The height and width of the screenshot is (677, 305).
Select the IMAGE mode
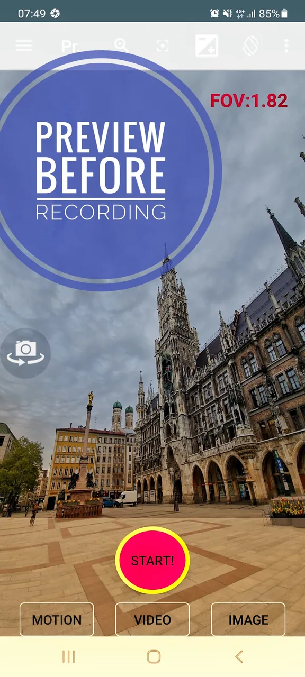pyautogui.click(x=248, y=619)
